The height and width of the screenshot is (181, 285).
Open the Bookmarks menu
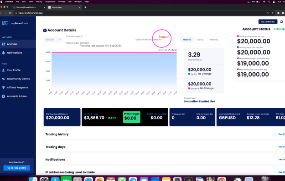coord(50,2)
